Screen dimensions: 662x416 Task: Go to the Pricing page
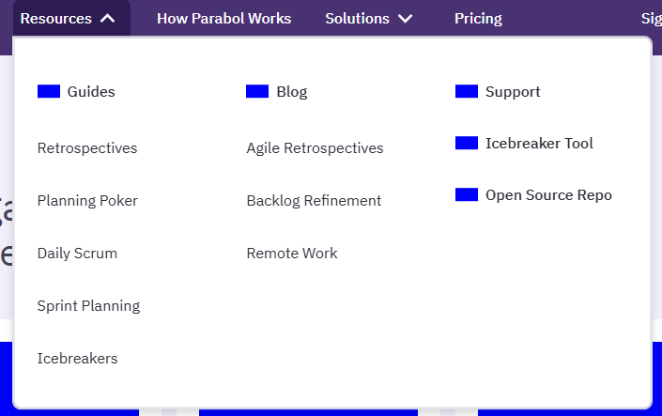point(478,18)
